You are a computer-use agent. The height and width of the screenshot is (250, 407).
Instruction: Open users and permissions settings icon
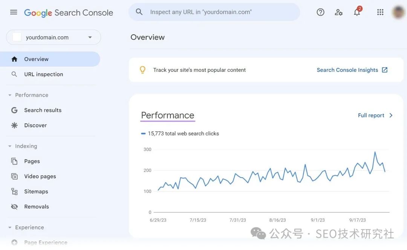point(338,12)
